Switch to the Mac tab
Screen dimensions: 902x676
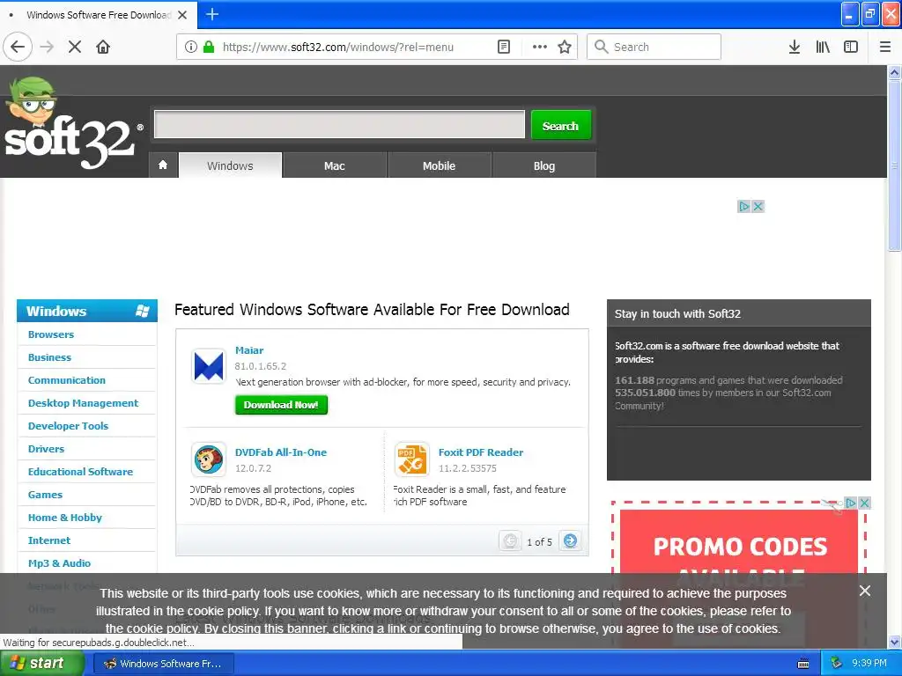(334, 165)
